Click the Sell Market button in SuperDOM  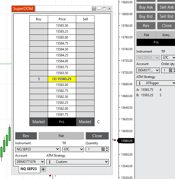tap(85, 122)
